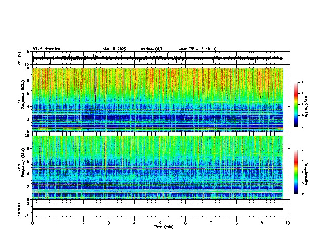The width and height of the screenshot is (324, 250).
Task: Click the "2" kHz tick on ch.2 axis
Action: (28, 187)
